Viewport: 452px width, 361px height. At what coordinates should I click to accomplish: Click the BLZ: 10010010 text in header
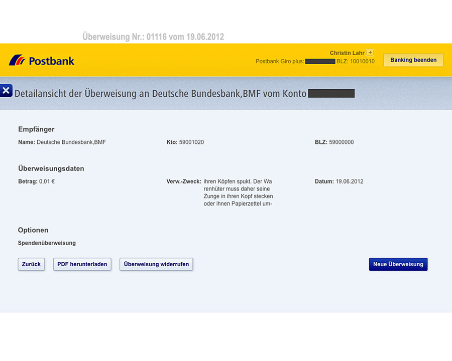pos(356,61)
